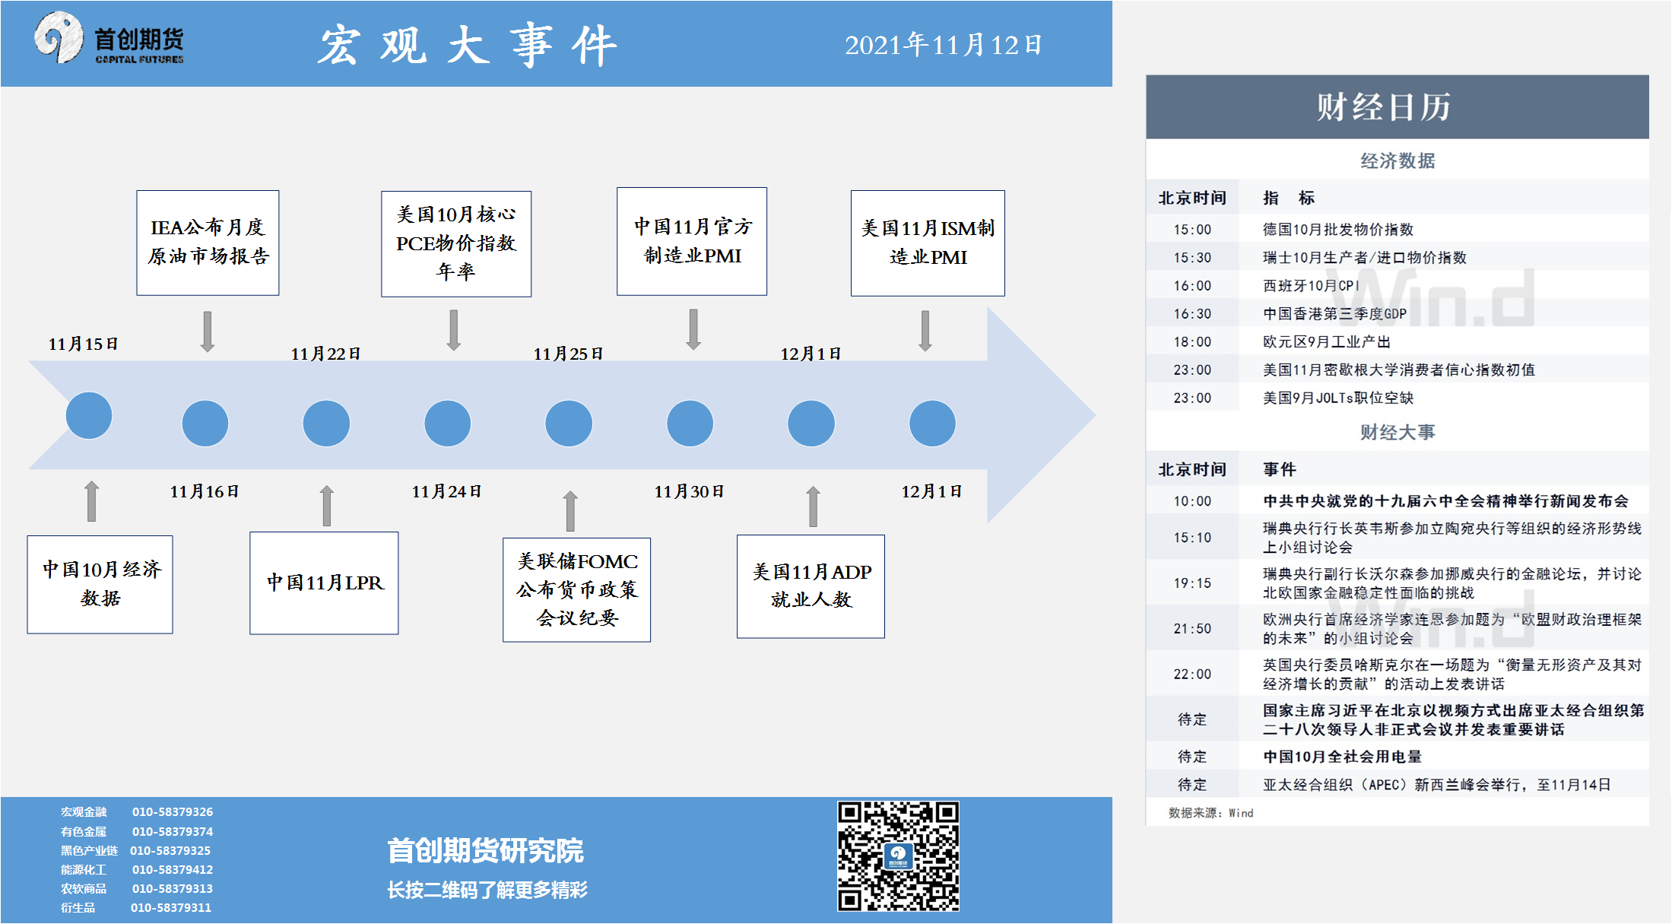Image resolution: width=1672 pixels, height=924 pixels.
Task: Select the 11月24日 timeline circle
Action: tap(448, 424)
